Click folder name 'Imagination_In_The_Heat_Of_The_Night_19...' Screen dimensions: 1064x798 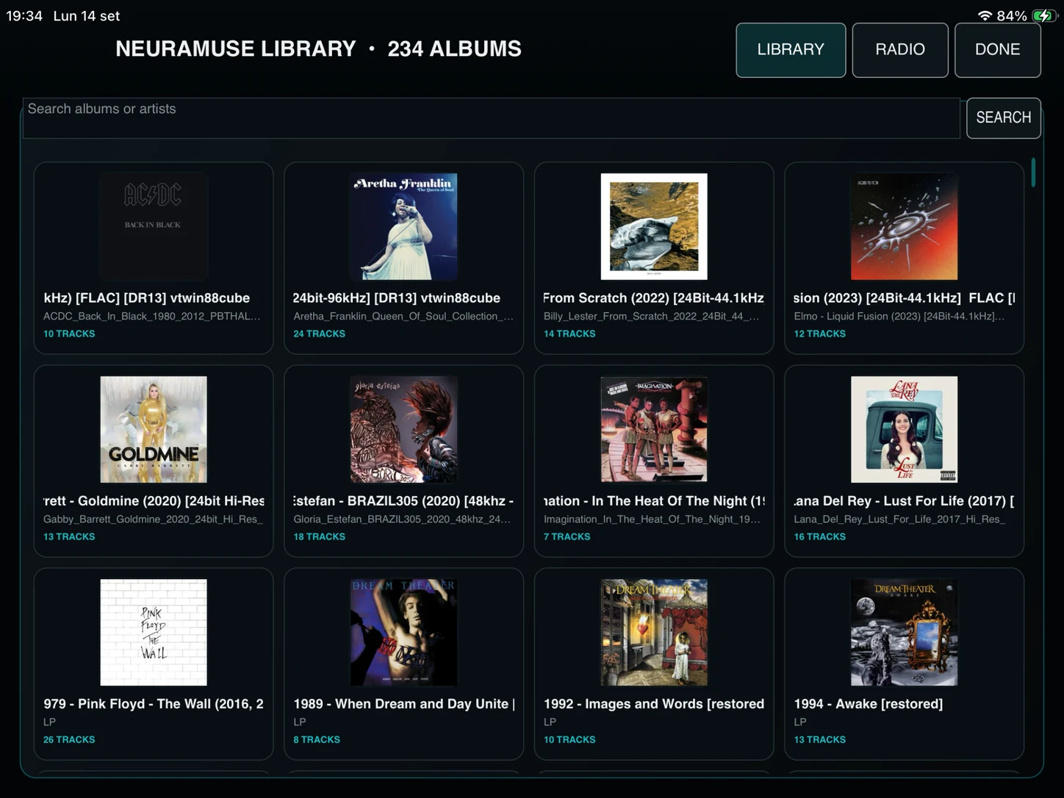coord(652,519)
